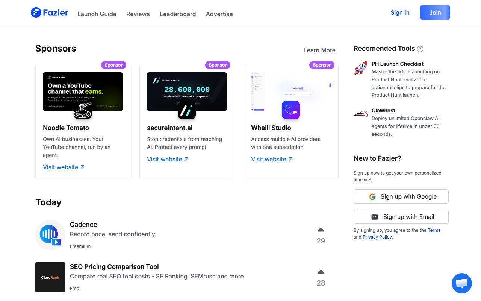481x301 pixels.
Task: Click the arrow icon beside secureintent.ai's Visit website
Action: coord(187,159)
